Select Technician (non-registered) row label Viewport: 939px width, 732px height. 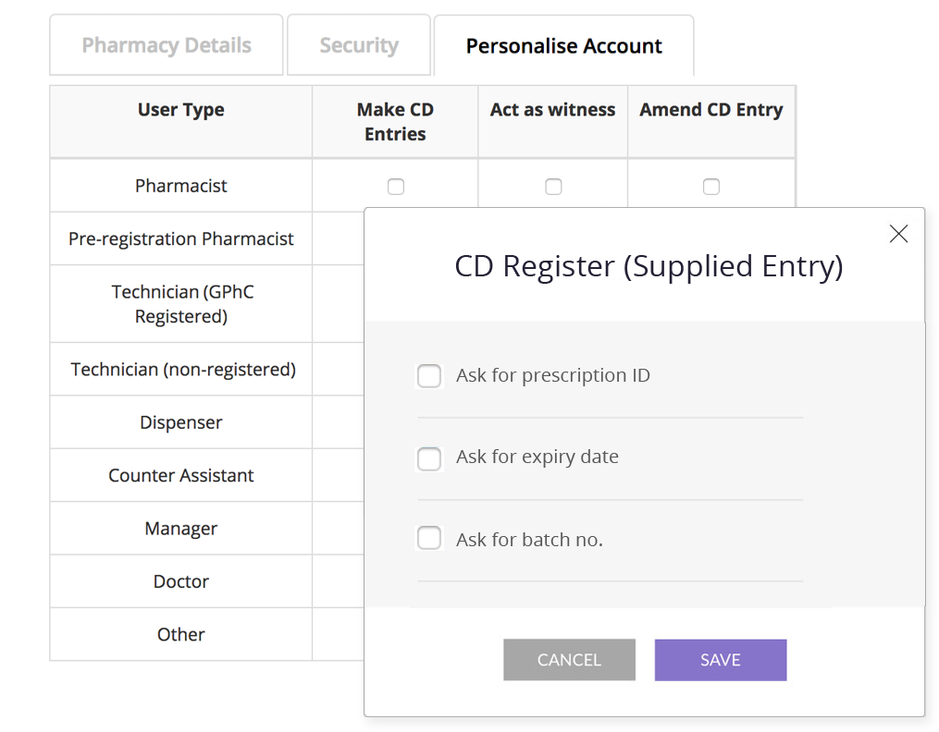183,370
